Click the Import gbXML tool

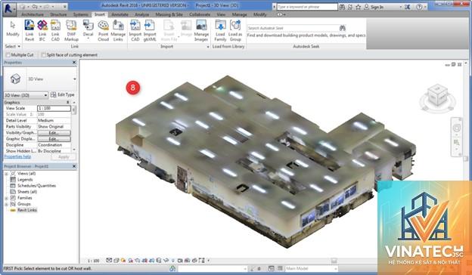point(150,31)
